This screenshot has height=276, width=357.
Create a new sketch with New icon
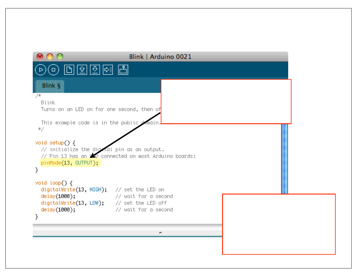coord(69,70)
